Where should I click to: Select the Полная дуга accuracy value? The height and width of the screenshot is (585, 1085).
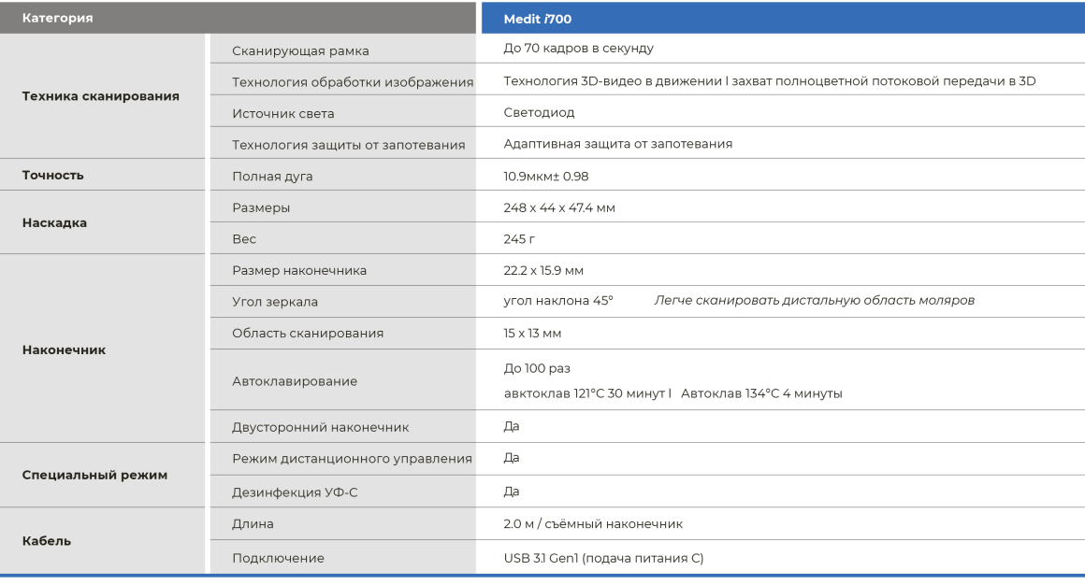click(546, 177)
